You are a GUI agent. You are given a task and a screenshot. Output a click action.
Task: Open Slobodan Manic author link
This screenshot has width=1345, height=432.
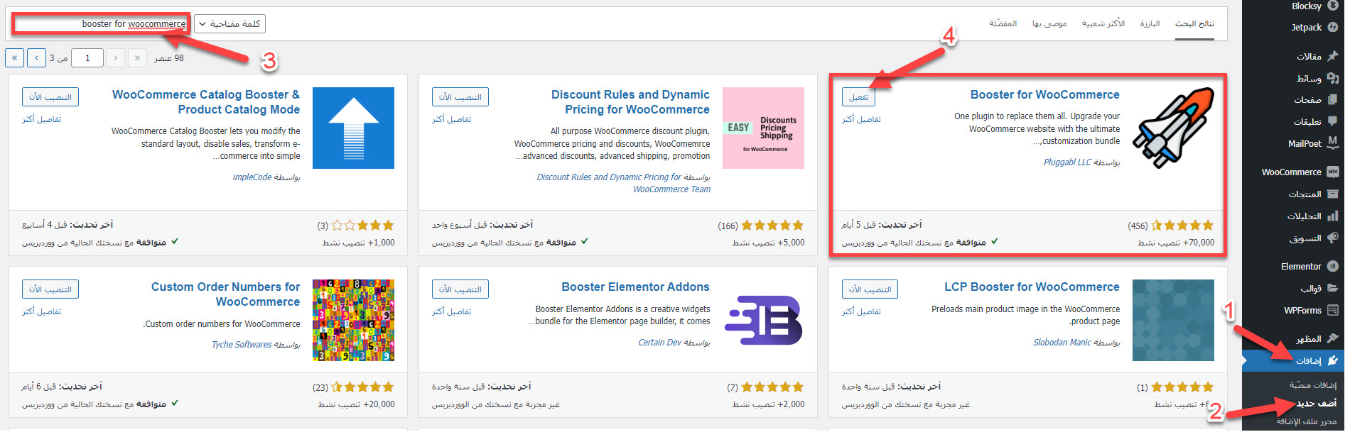pyautogui.click(x=1062, y=342)
